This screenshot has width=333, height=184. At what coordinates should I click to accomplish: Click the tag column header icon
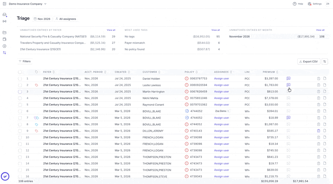click(x=37, y=72)
